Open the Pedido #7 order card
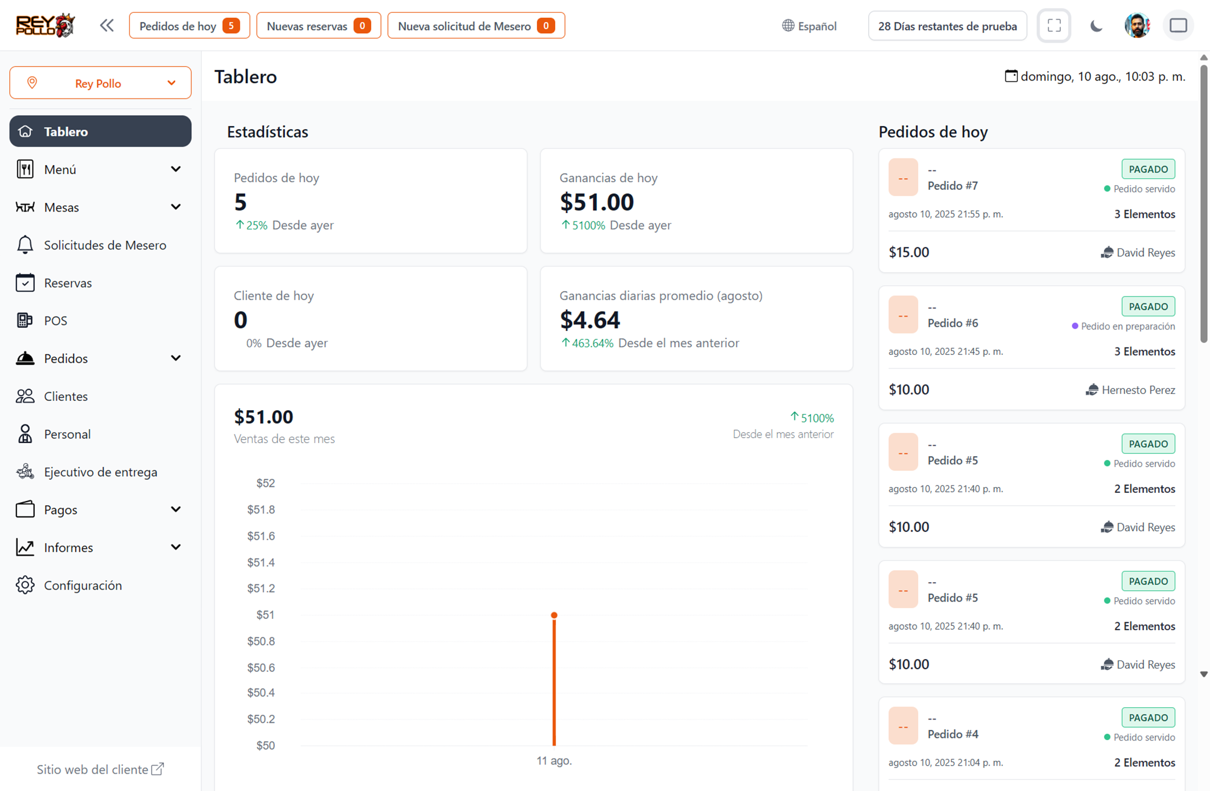This screenshot has width=1210, height=791. click(x=1031, y=210)
